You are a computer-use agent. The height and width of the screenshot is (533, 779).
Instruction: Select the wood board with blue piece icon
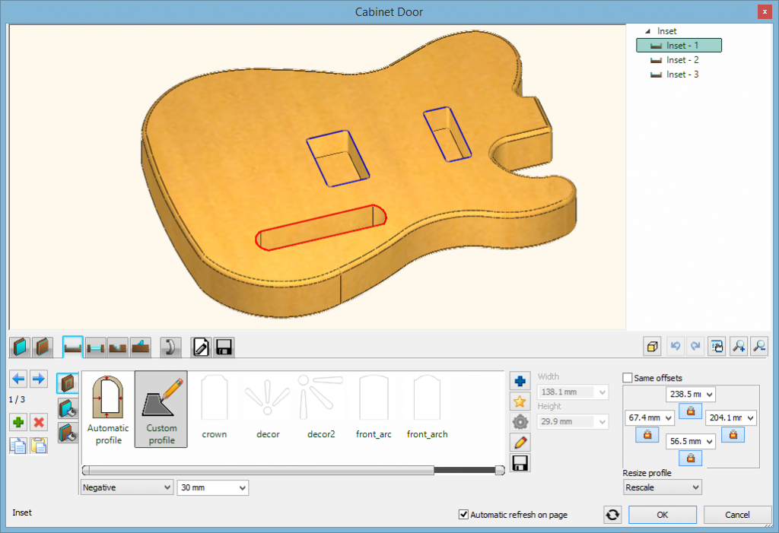141,347
